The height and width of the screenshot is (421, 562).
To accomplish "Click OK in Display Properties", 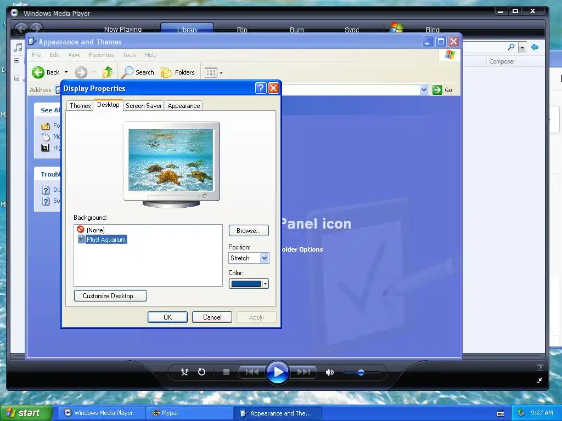I will click(168, 317).
